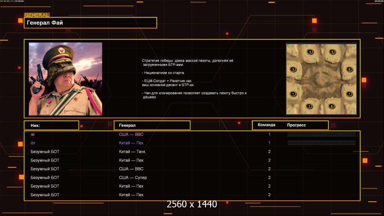Select start position 2 on the minimap

(x=309, y=106)
